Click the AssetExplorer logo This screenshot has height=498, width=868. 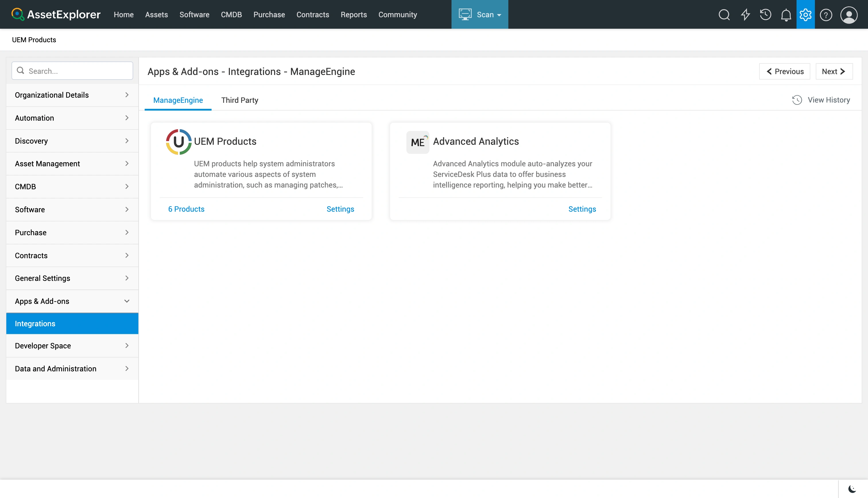[x=56, y=14]
